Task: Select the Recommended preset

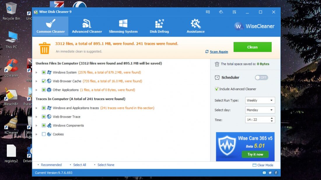Action: [51, 165]
